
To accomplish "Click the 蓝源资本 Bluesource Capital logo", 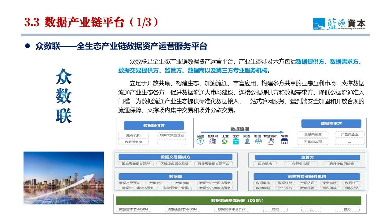I will point(339,23).
